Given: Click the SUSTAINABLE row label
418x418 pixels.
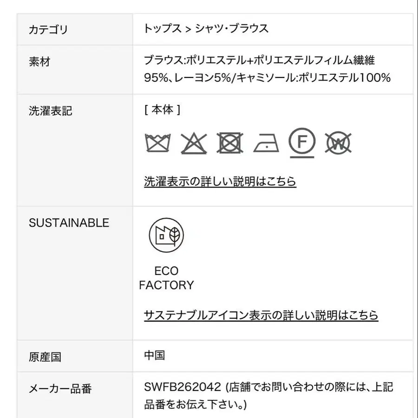Looking at the screenshot, I should [x=69, y=223].
